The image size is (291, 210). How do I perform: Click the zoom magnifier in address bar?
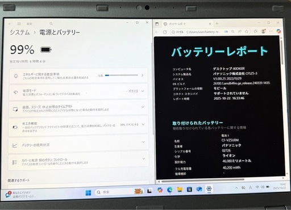point(233,32)
